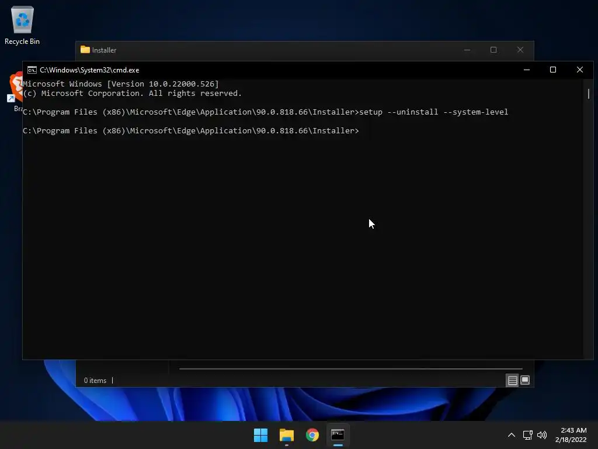Minimize the Installer window
This screenshot has height=449, width=598.
coord(467,50)
